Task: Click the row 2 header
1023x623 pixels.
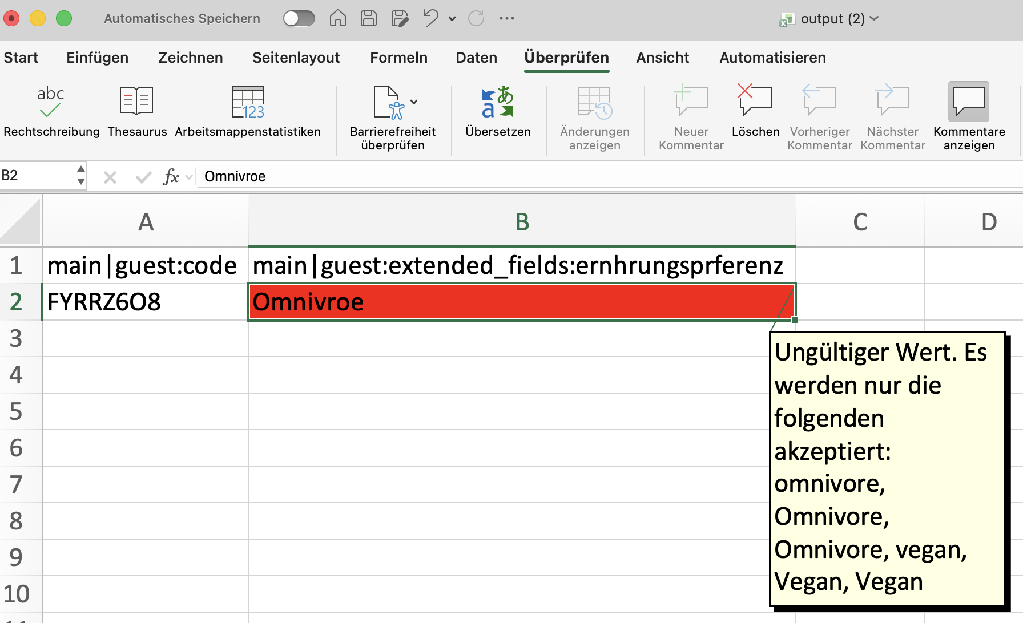Action: [x=16, y=302]
